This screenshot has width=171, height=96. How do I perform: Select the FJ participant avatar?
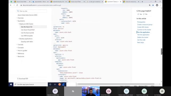(x=126, y=91)
